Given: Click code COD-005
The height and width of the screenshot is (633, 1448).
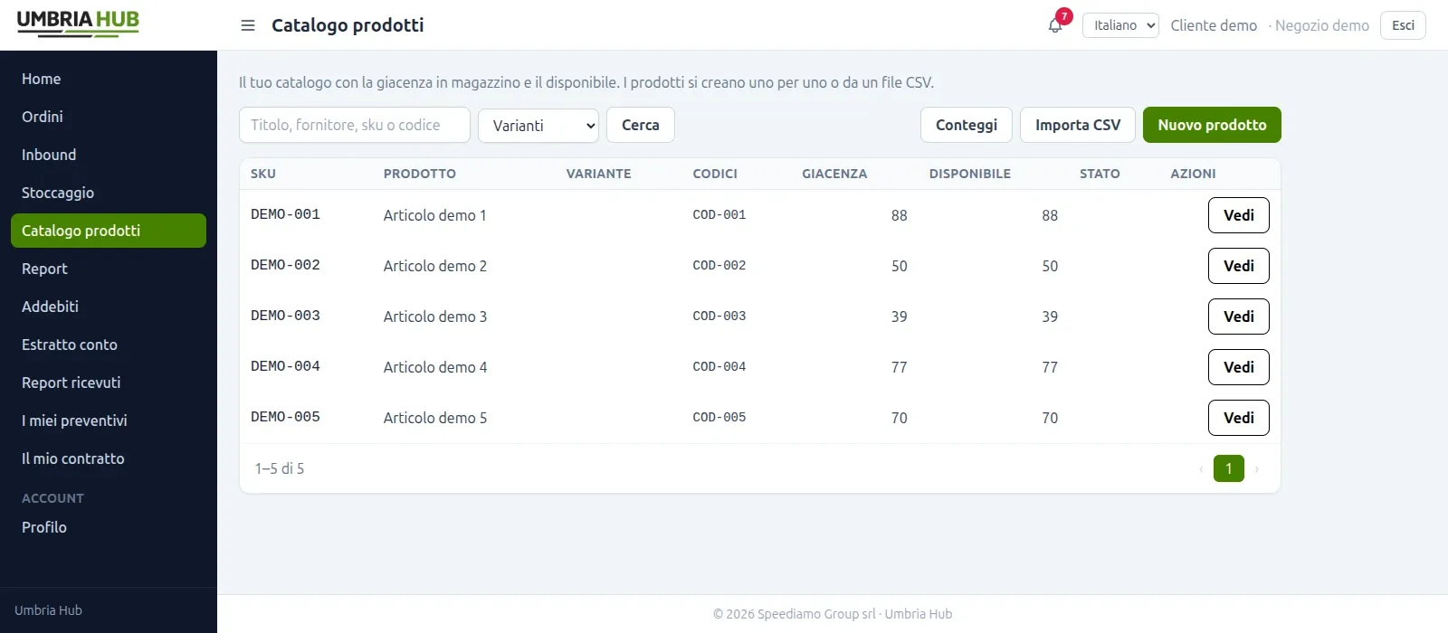Looking at the screenshot, I should pyautogui.click(x=719, y=417).
